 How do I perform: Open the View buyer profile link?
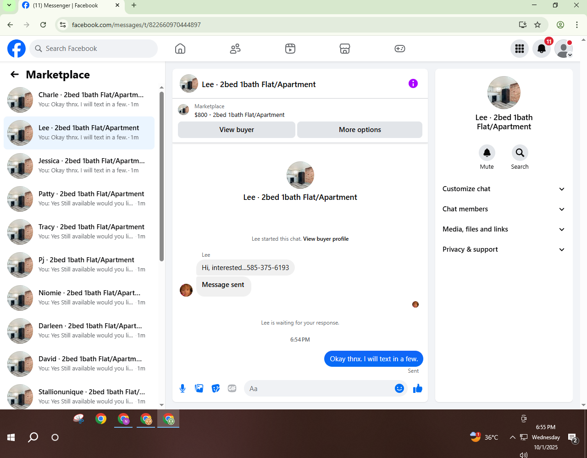[326, 239]
